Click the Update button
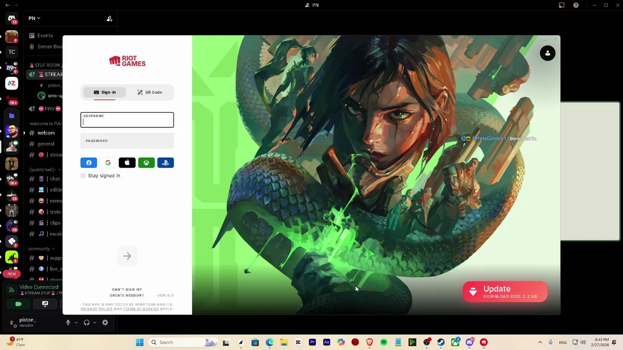 [x=505, y=292]
